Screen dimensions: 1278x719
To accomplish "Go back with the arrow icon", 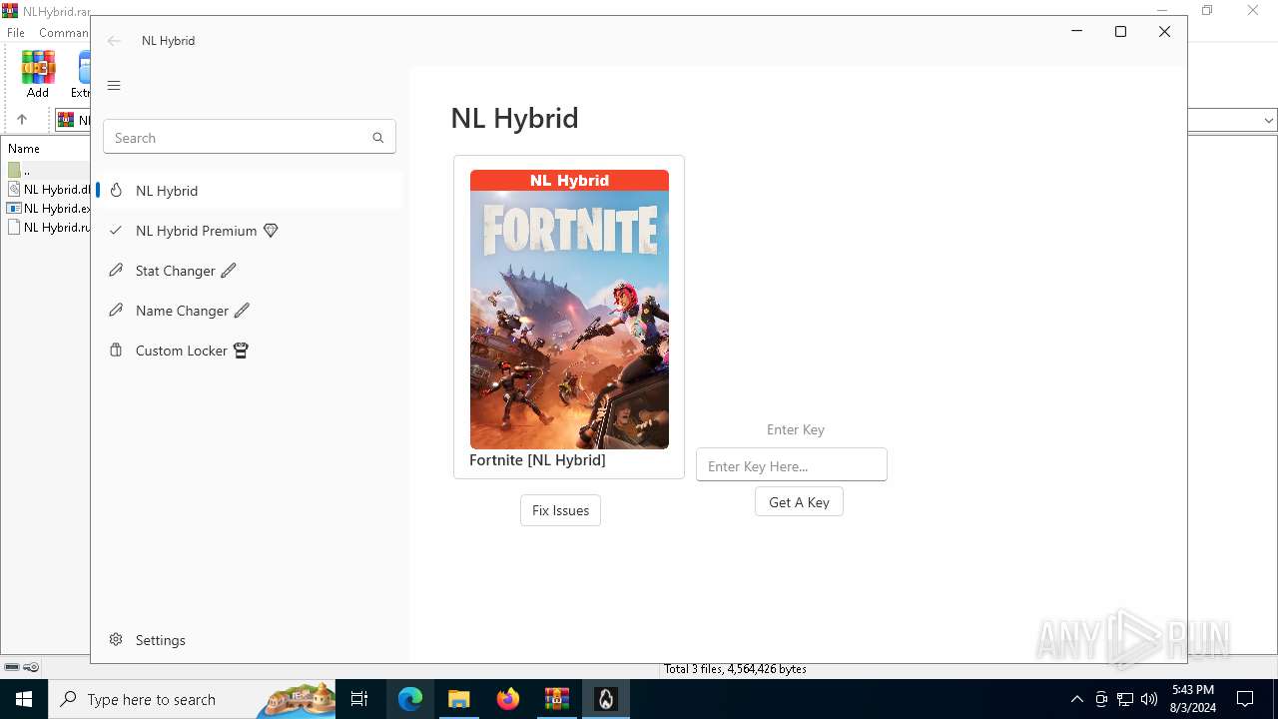I will pos(114,41).
